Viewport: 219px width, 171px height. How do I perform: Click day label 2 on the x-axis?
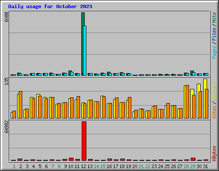pyautogui.click(x=21, y=166)
